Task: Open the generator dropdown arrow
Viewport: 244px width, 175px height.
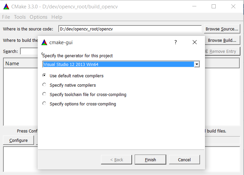Action: pos(197,64)
